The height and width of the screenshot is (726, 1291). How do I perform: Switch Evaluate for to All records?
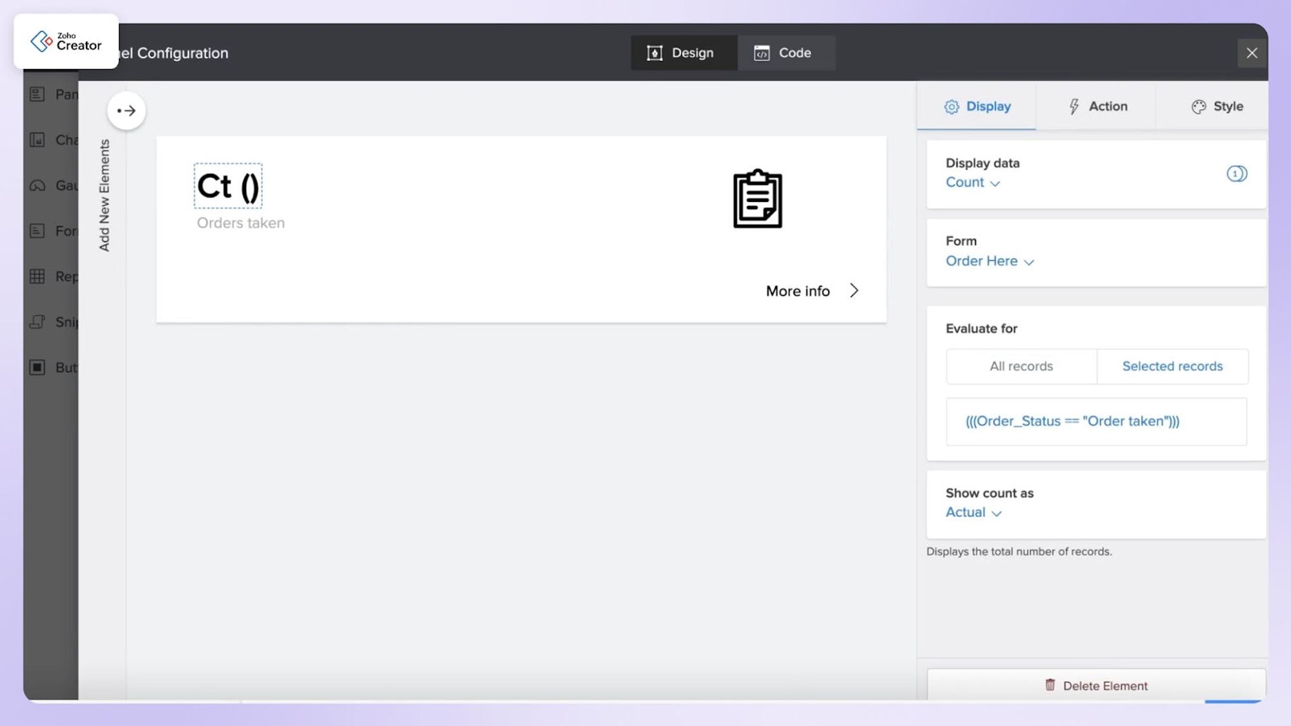tap(1021, 366)
